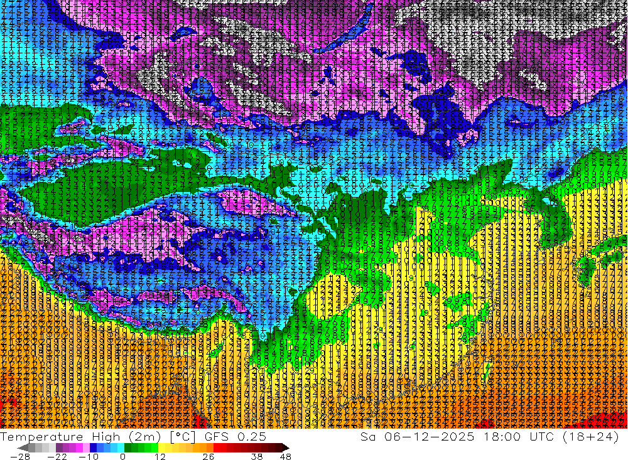Click the '(18+24)' forecast hour label

click(x=591, y=437)
